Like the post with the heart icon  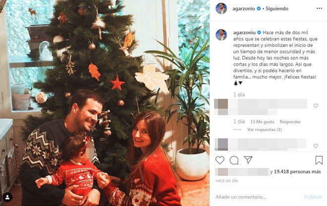219,160
